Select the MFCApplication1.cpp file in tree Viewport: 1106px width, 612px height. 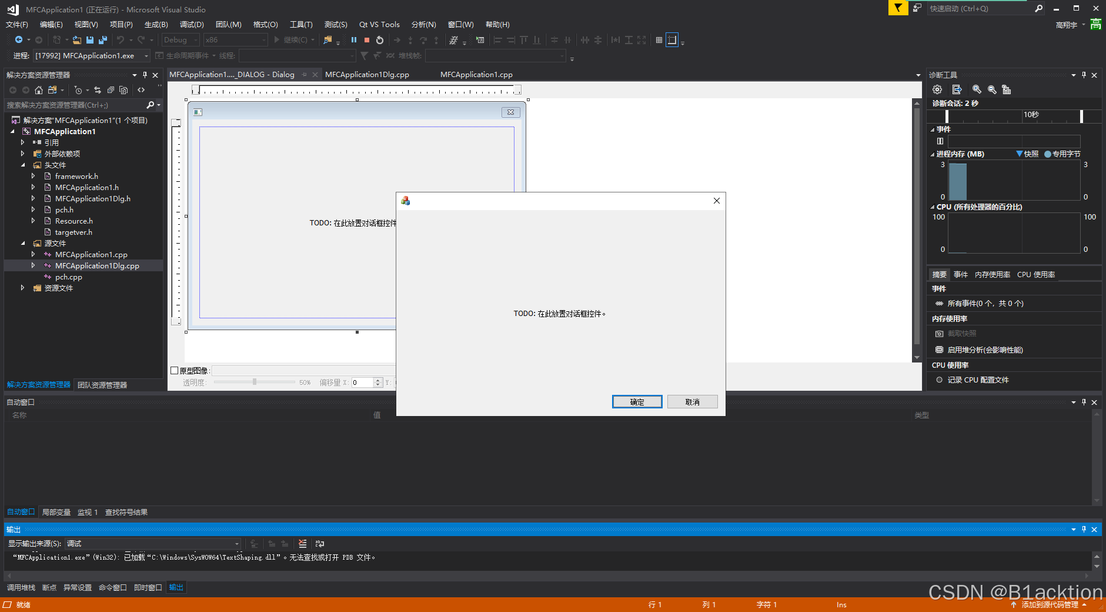click(x=91, y=254)
